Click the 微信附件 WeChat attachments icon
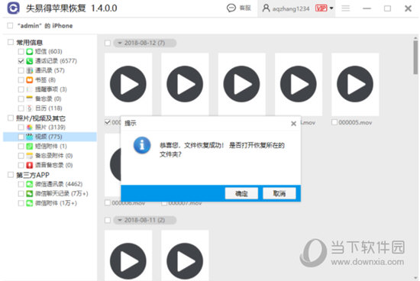This screenshot has width=420, height=281. (x=30, y=203)
